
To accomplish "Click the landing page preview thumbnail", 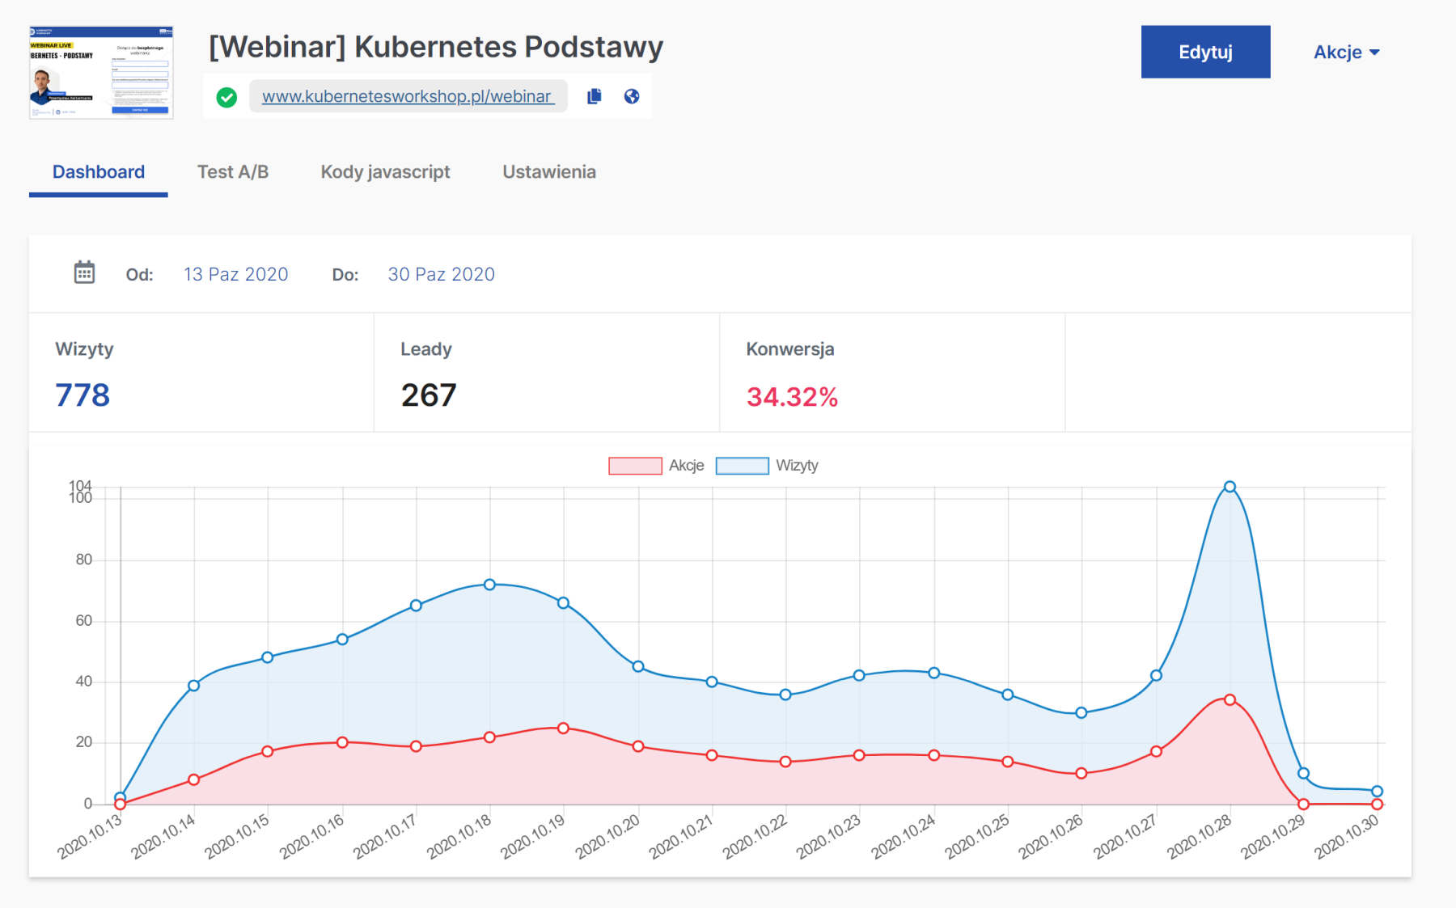I will click(101, 73).
